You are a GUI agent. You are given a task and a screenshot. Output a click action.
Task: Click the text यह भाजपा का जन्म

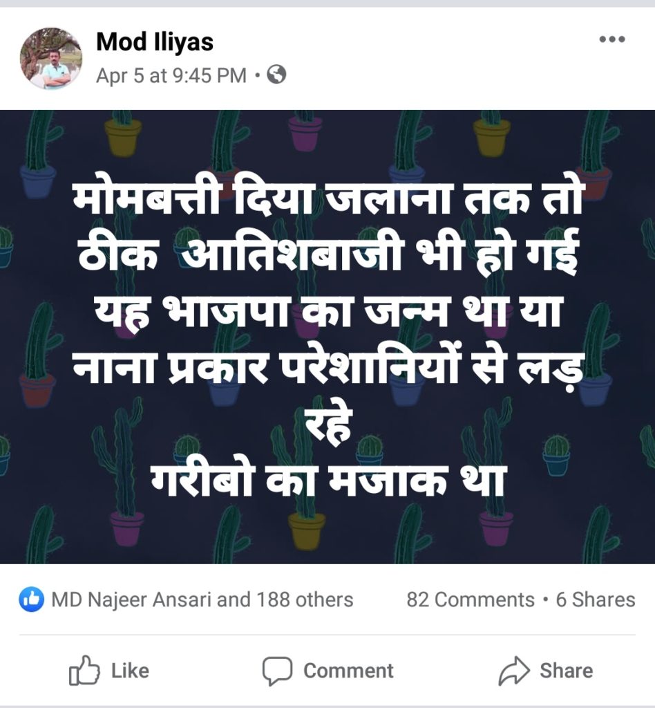coord(272,312)
